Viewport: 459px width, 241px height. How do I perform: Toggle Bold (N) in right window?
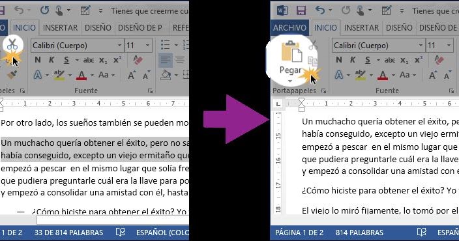click(x=338, y=60)
